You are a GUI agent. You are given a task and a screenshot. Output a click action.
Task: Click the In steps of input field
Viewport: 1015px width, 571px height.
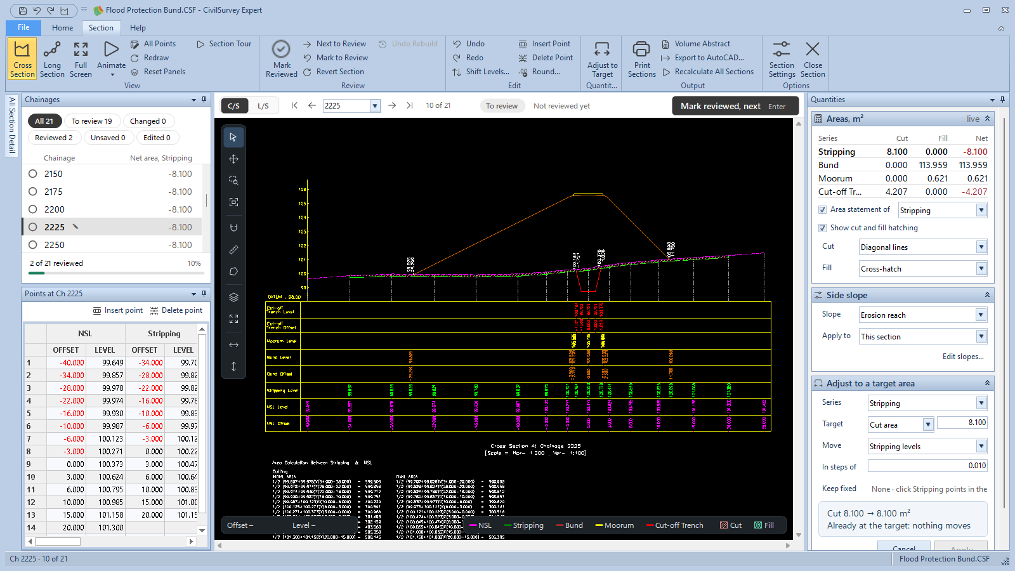coord(927,466)
